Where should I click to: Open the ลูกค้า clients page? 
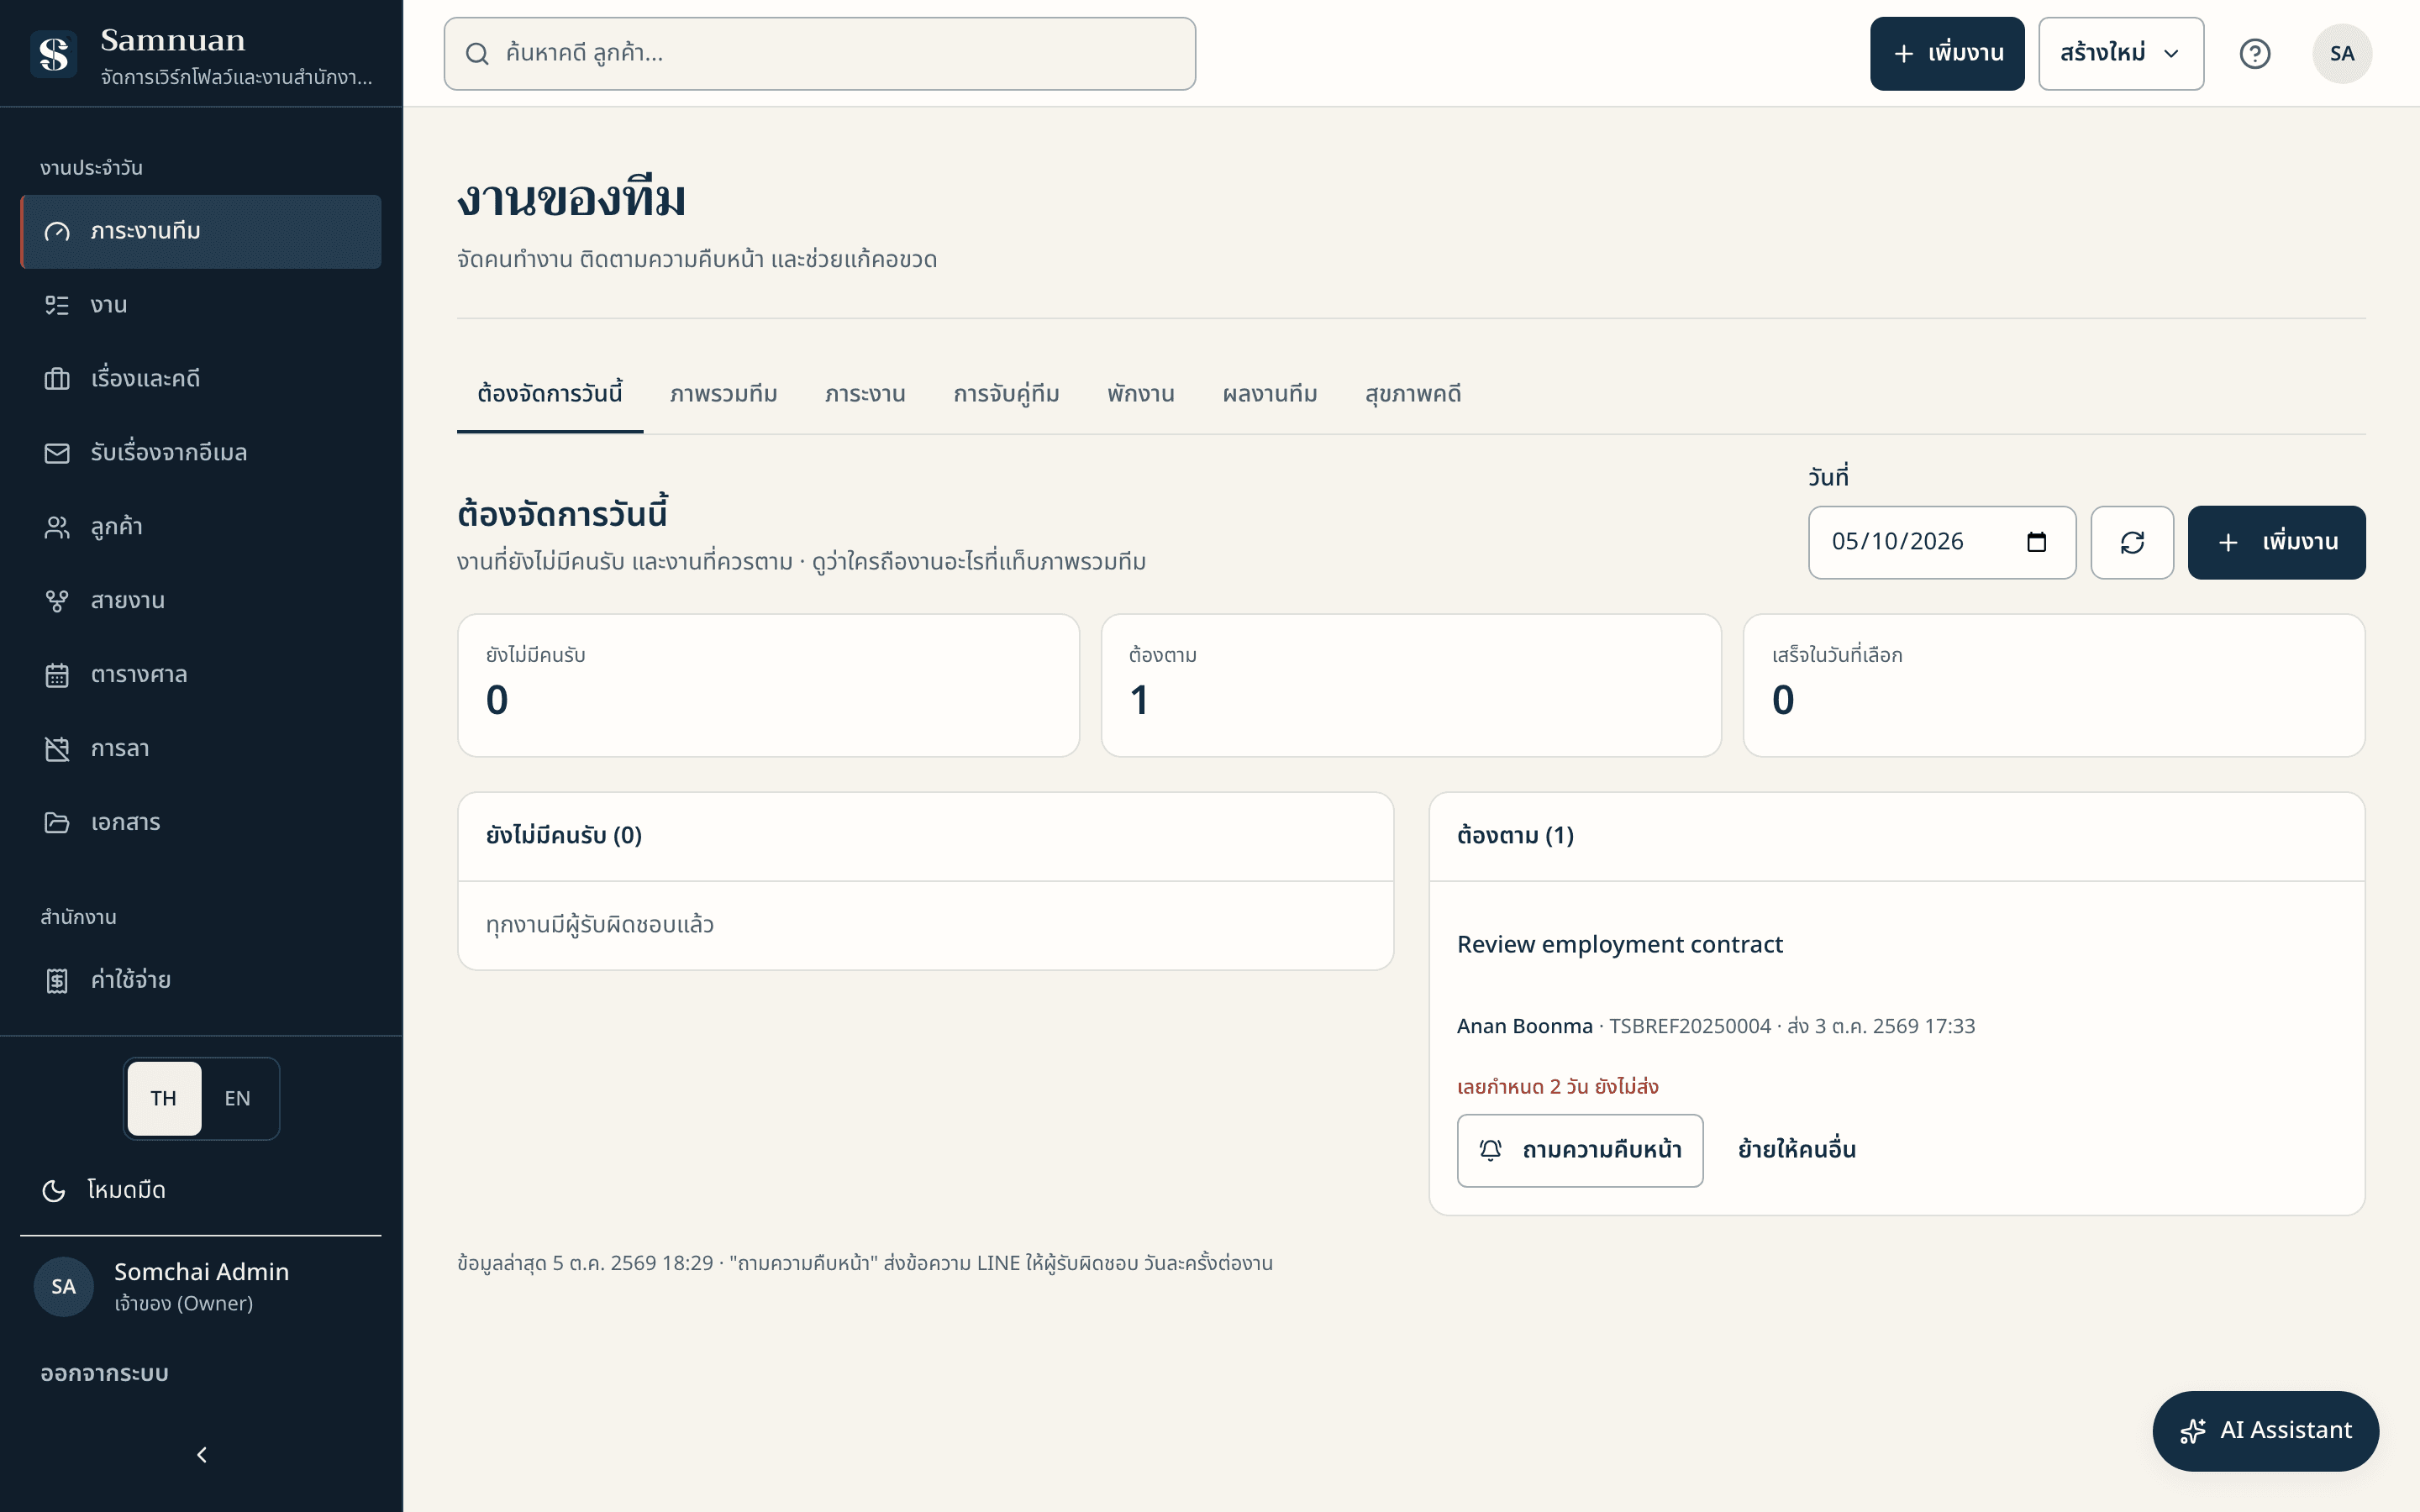coord(201,527)
